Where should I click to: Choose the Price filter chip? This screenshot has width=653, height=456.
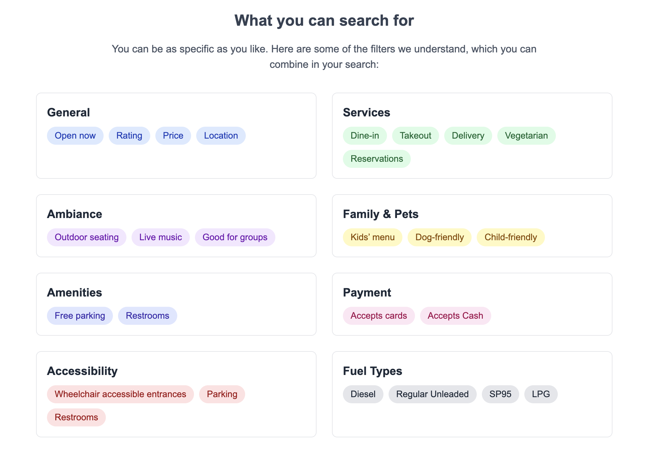pos(173,136)
